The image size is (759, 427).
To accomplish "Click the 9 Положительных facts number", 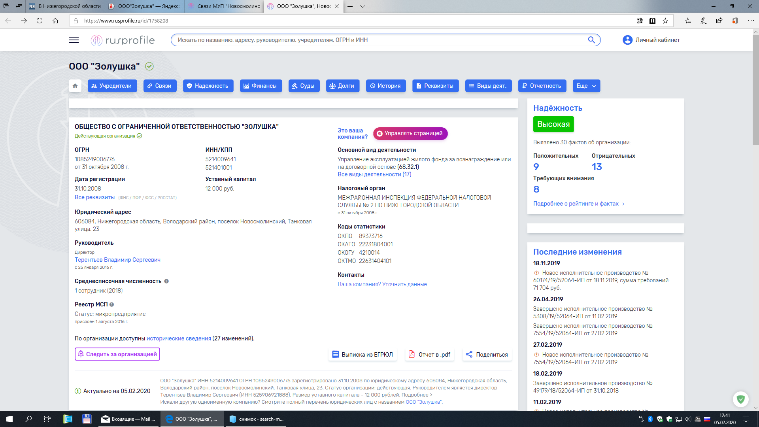I will (x=536, y=167).
